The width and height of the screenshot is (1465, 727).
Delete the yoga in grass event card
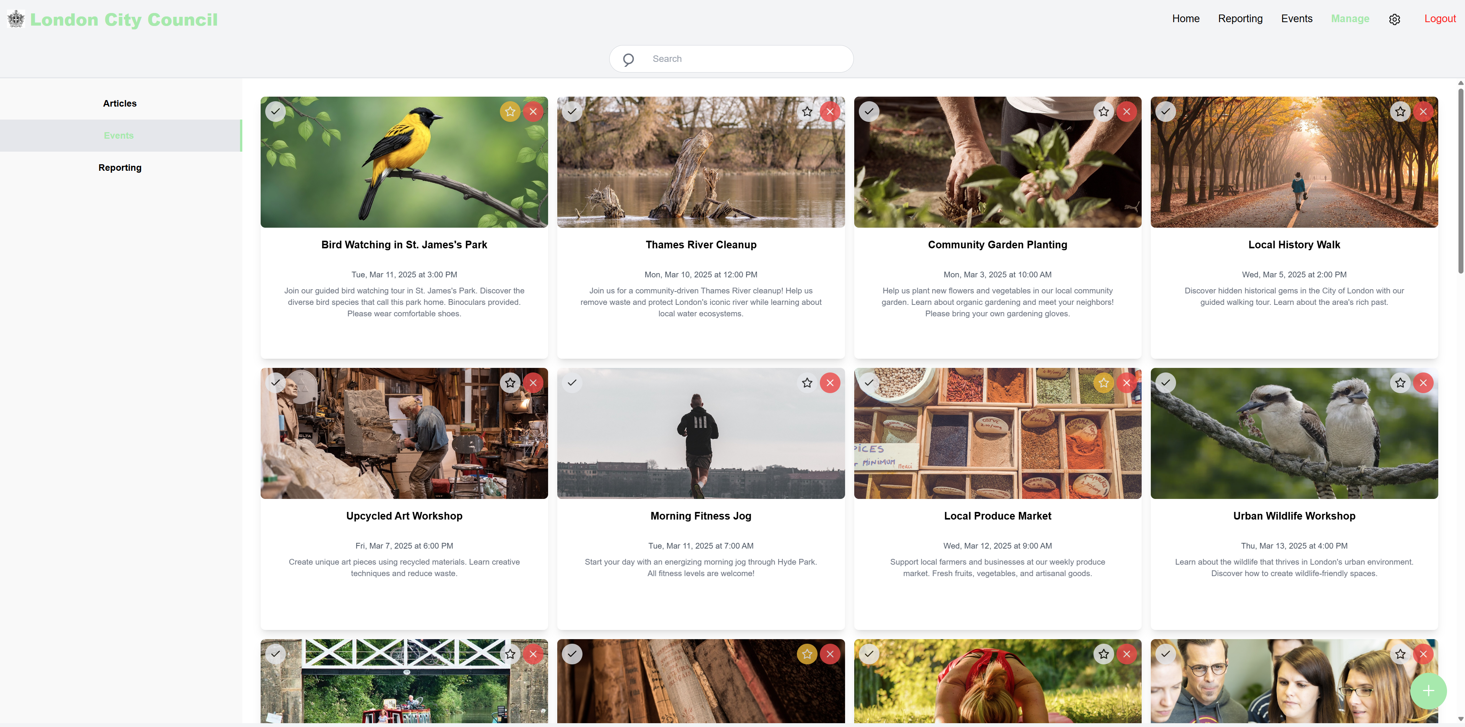tap(1127, 654)
